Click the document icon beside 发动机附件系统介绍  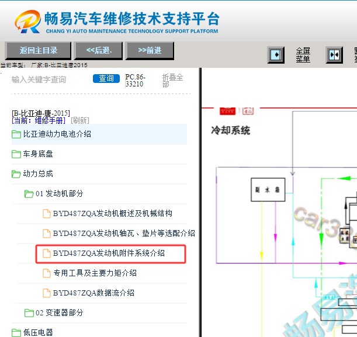tap(47, 253)
